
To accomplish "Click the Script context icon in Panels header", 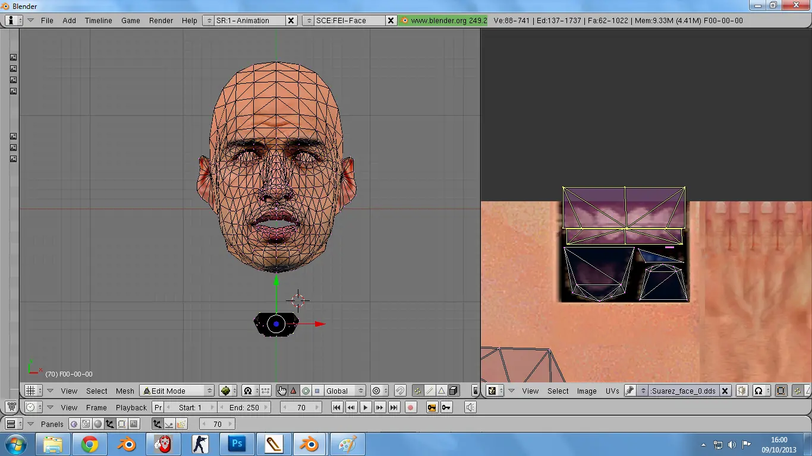I will pos(86,424).
